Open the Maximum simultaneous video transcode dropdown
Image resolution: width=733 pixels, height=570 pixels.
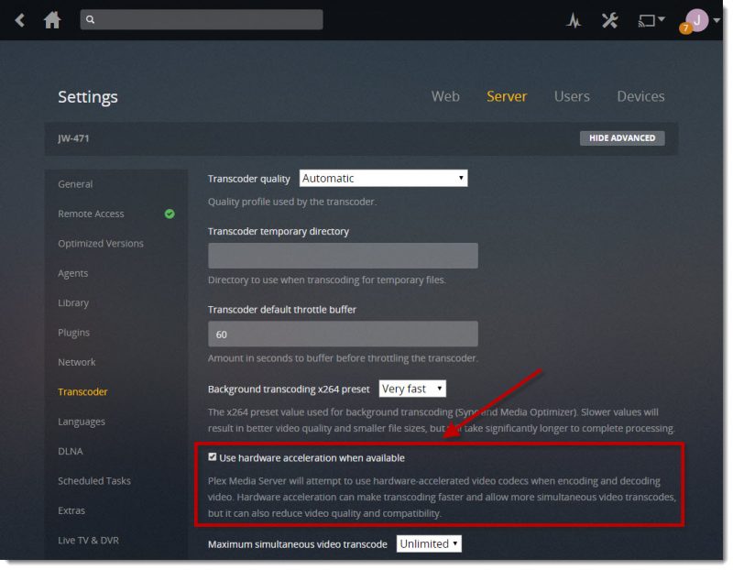click(x=429, y=543)
